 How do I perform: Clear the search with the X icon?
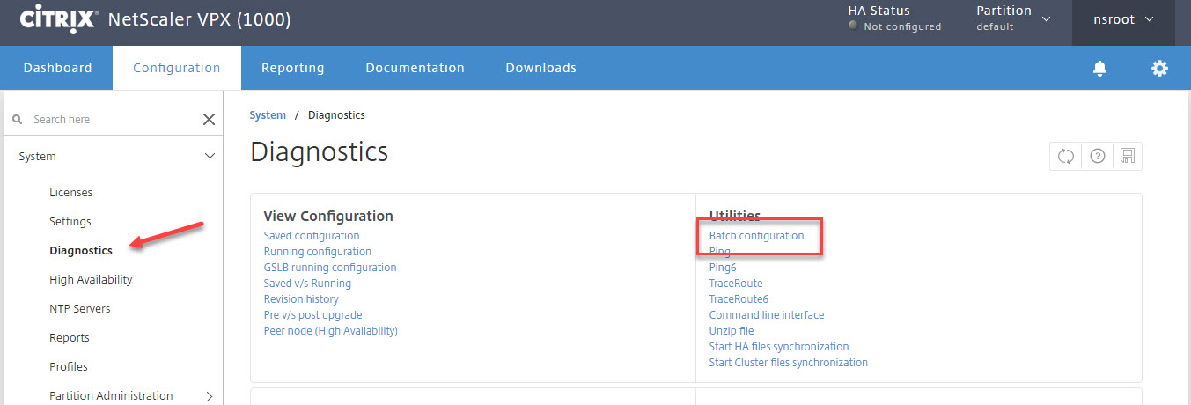tap(209, 120)
